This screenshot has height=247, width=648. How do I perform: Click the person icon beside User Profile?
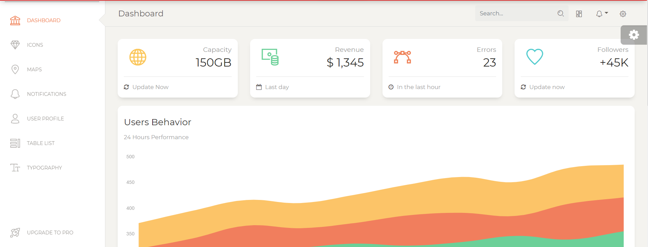click(x=15, y=119)
